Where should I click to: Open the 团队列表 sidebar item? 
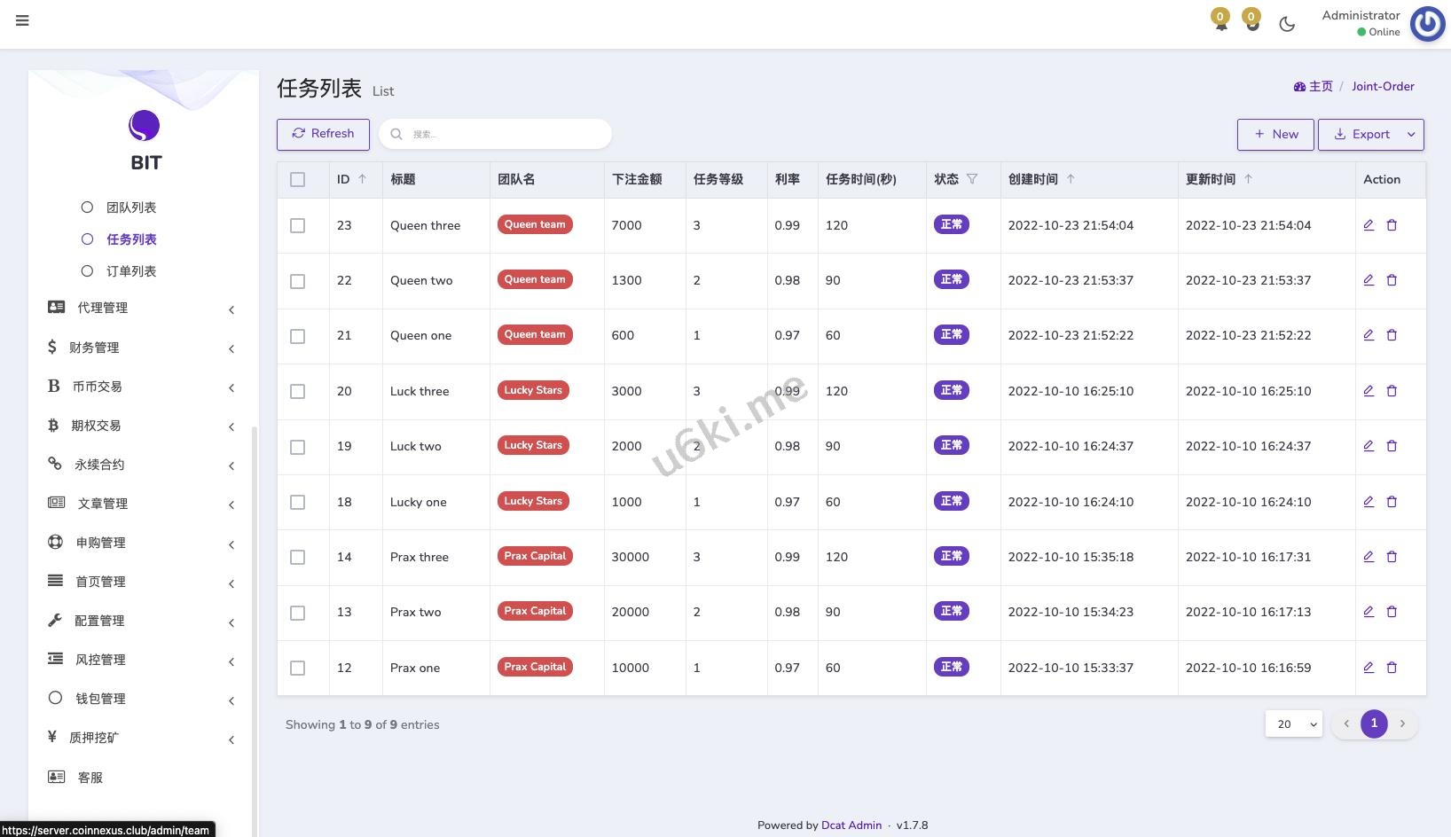coord(131,207)
